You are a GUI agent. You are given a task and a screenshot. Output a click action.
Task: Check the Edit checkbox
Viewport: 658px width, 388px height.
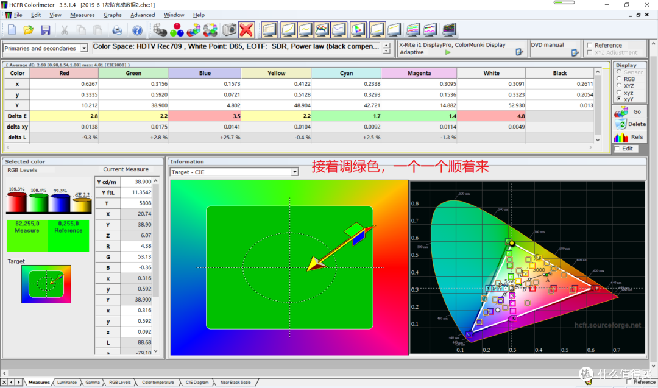point(618,149)
